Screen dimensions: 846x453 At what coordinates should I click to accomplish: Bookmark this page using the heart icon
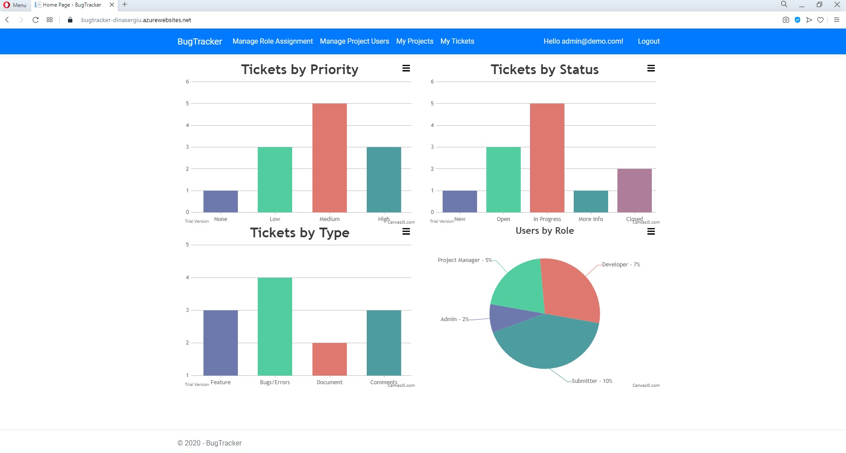(x=821, y=19)
